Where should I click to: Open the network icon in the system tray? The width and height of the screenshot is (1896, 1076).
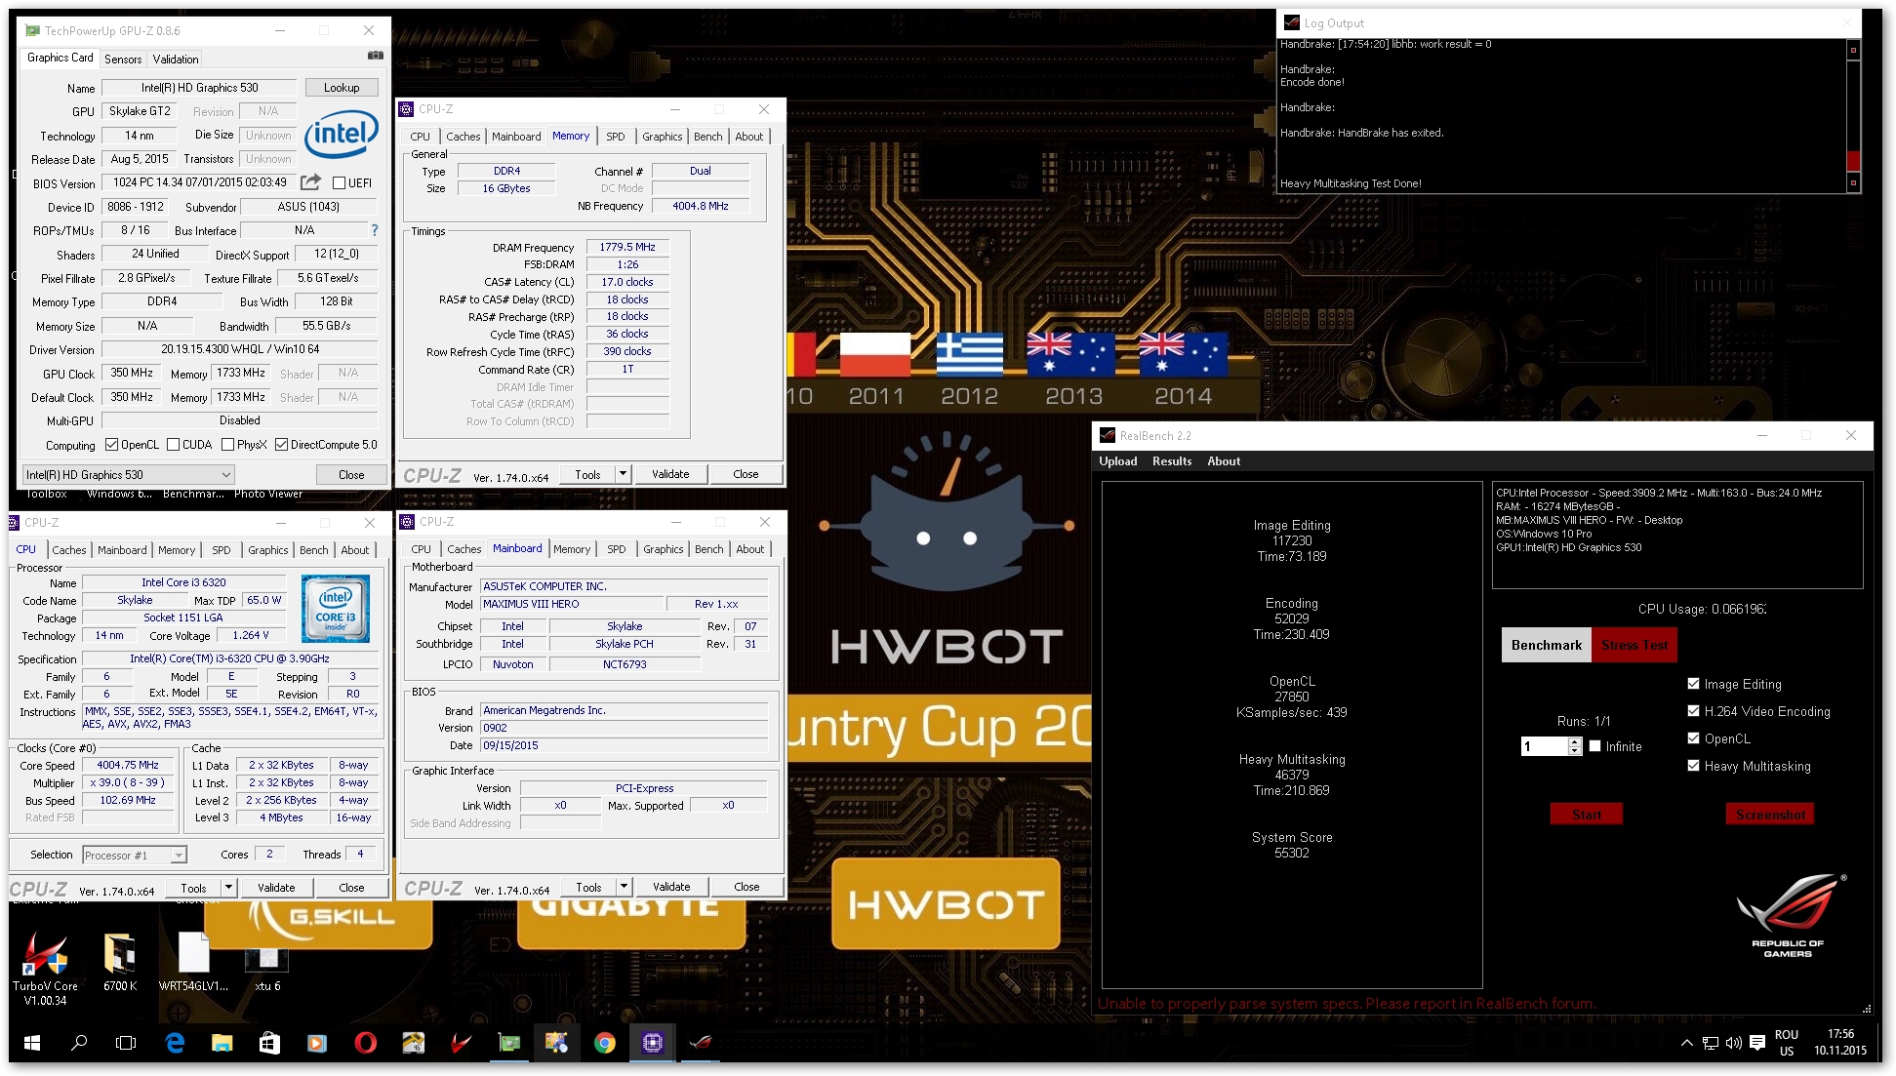pyautogui.click(x=1710, y=1043)
